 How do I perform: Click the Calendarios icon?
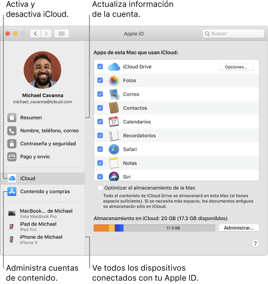[114, 122]
